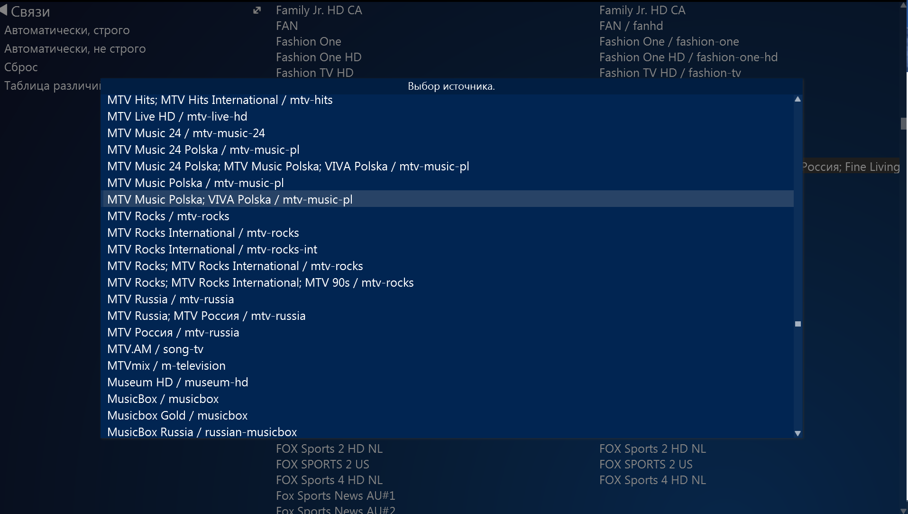Select Автоматически, строго menu option
Image resolution: width=908 pixels, height=514 pixels.
67,30
